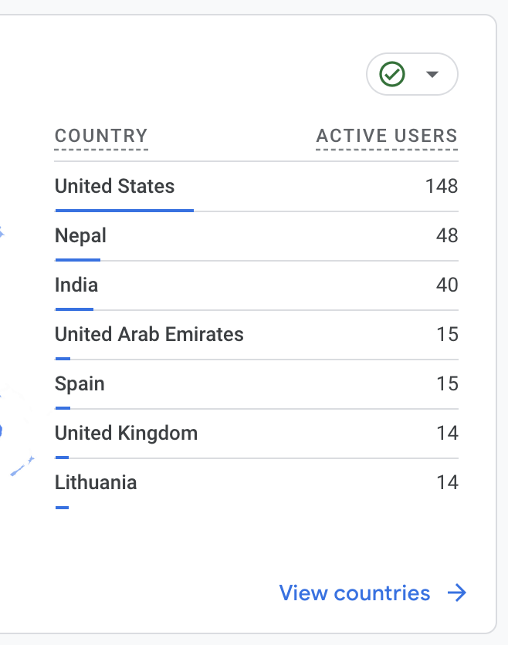The image size is (508, 645).
Task: Click the map fragment at left edge
Action: point(22,465)
